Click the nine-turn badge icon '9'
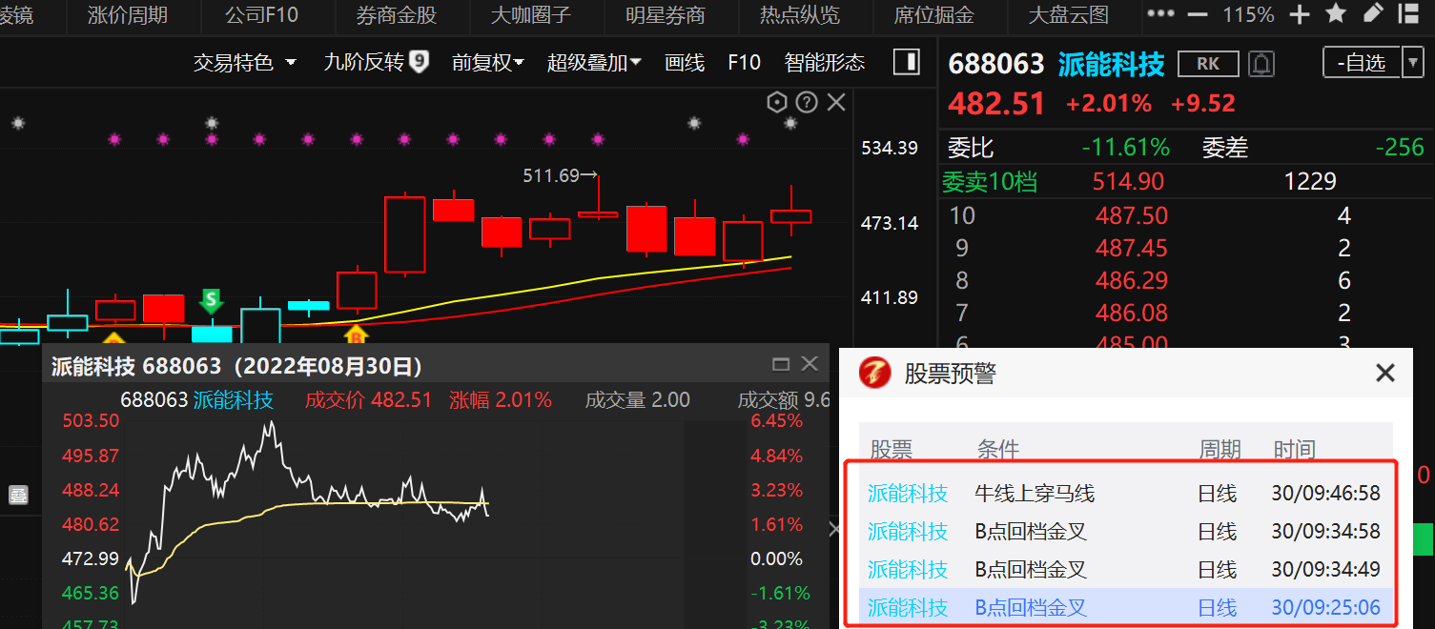The image size is (1435, 629). tap(419, 62)
